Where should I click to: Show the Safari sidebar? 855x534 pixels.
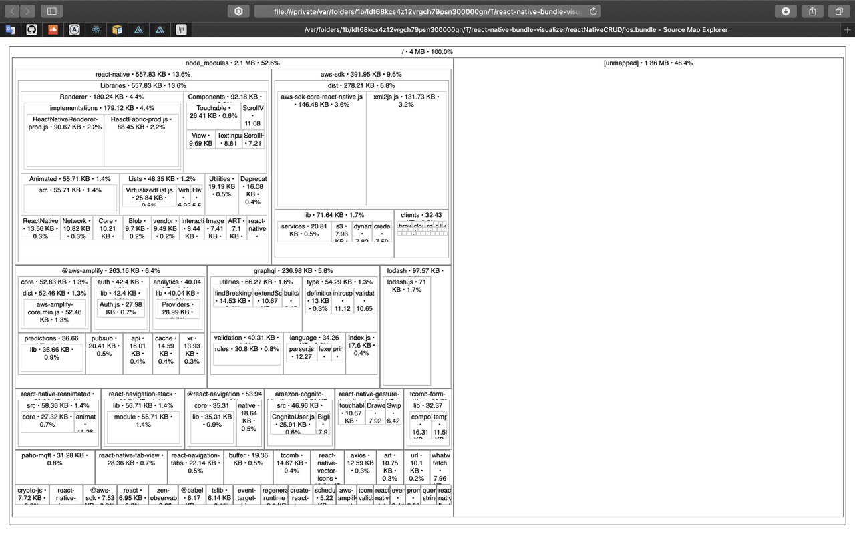(51, 11)
